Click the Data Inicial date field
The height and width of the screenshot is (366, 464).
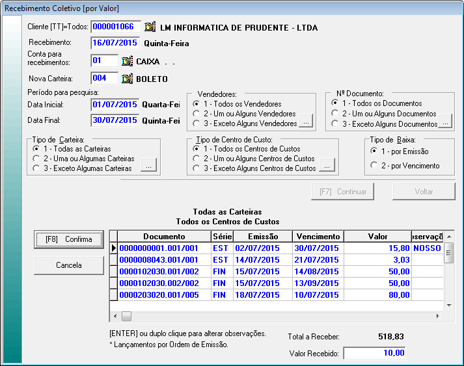tap(115, 104)
